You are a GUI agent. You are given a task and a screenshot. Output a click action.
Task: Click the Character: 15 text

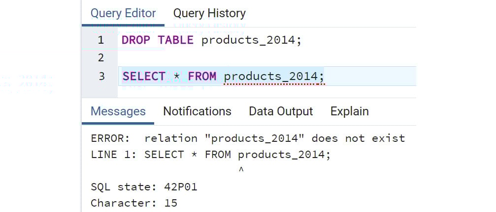[x=134, y=203]
